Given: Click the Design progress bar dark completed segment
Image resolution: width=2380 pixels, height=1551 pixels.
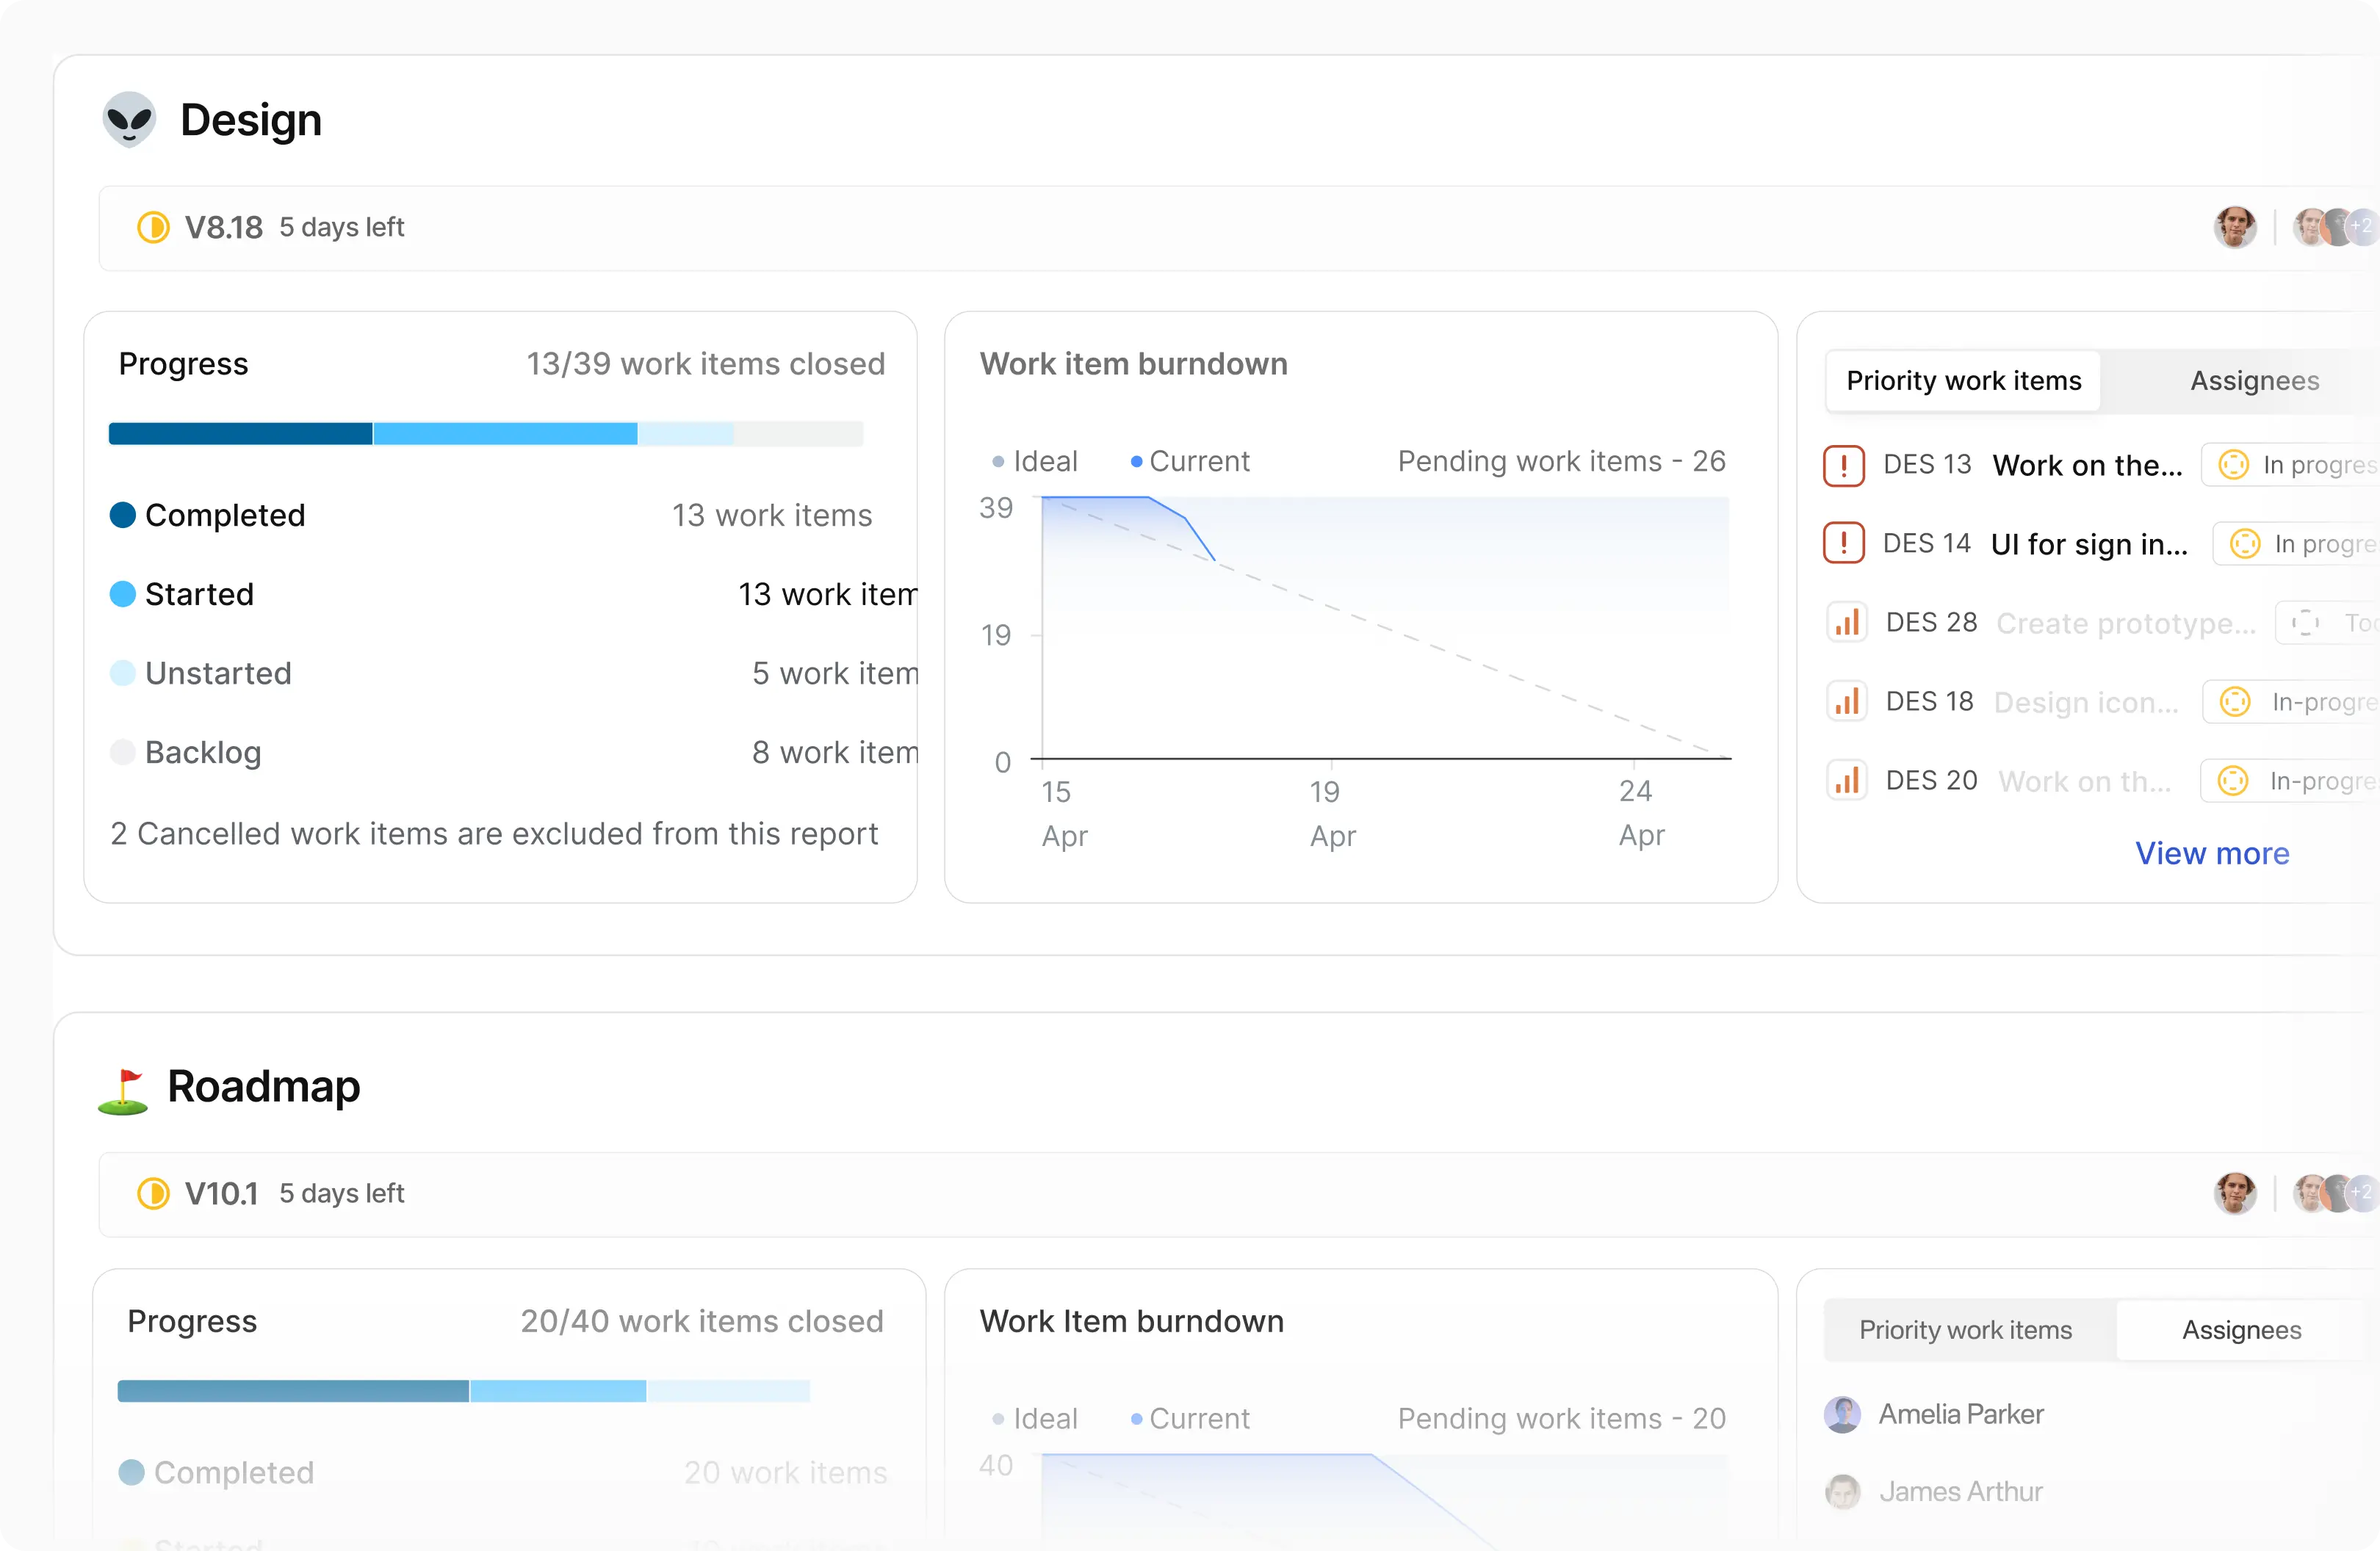Looking at the screenshot, I should [x=240, y=434].
